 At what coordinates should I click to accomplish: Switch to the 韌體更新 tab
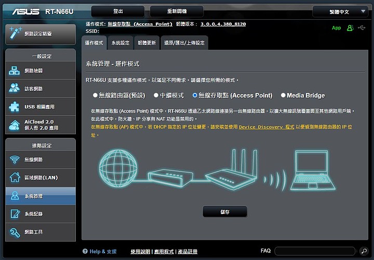click(147, 43)
